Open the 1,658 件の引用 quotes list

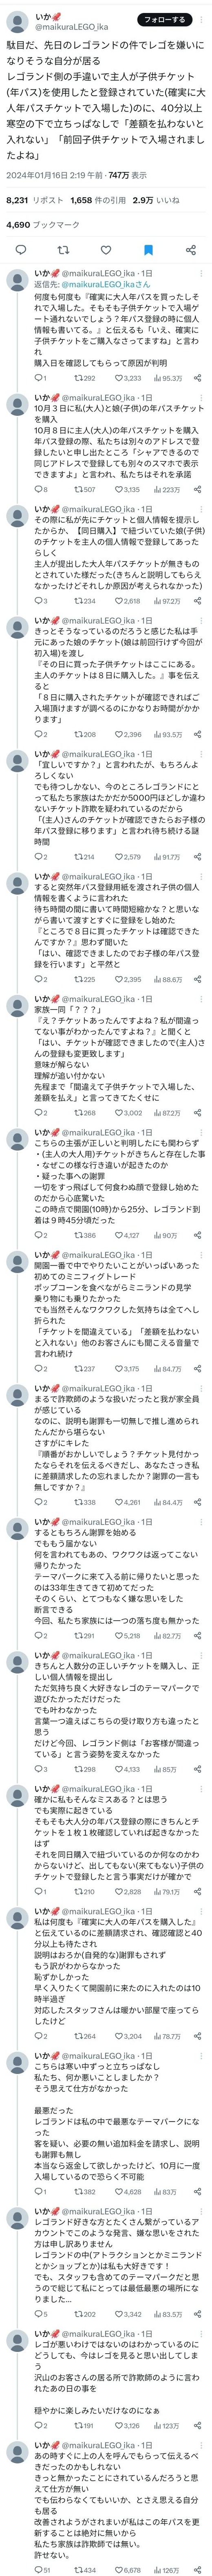click(x=97, y=200)
